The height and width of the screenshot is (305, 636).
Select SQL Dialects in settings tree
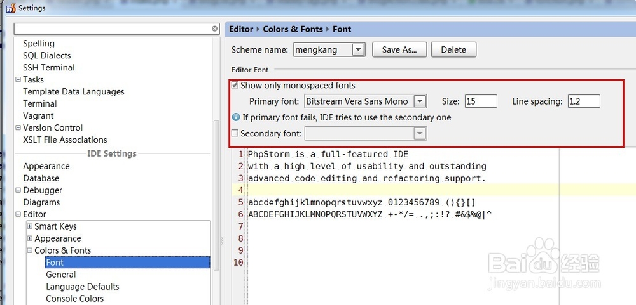[x=46, y=55]
